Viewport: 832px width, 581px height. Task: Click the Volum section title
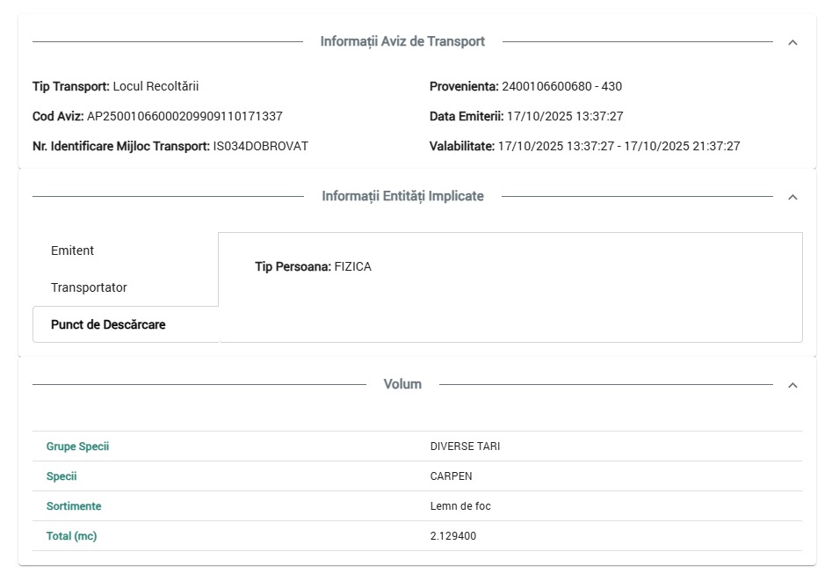point(402,384)
